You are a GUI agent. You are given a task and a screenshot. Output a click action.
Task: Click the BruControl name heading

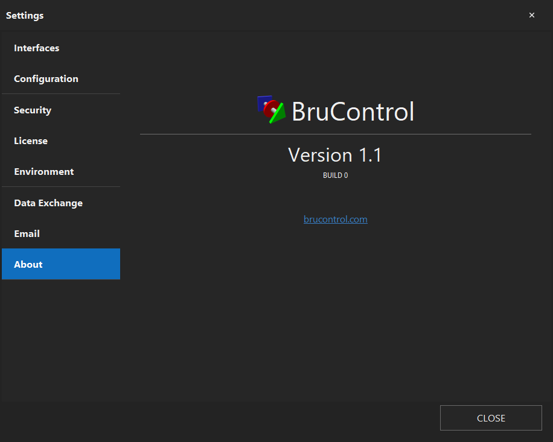click(353, 112)
